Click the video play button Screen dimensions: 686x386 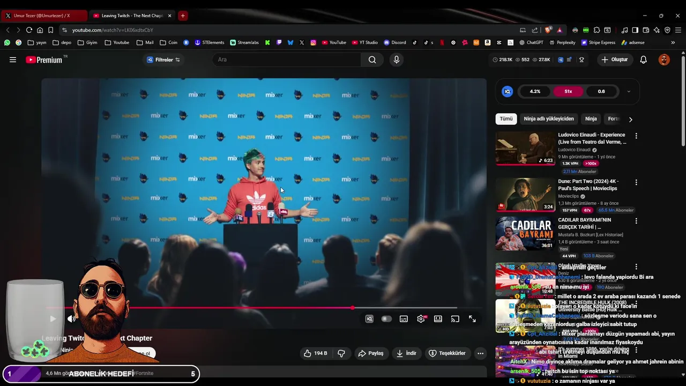pos(53,319)
